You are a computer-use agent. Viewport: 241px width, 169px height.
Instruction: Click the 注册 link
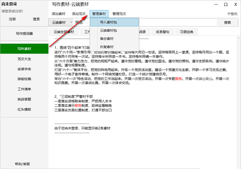coord(12,19)
